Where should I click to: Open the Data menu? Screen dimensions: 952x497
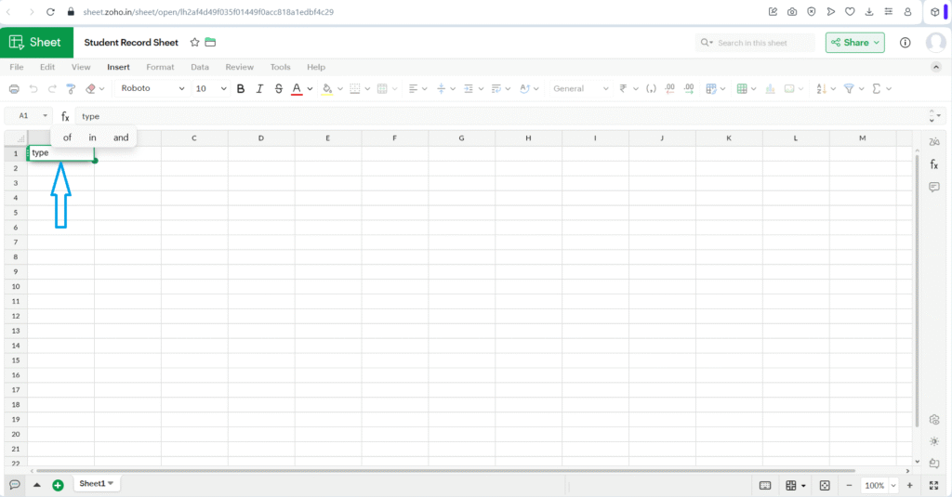tap(200, 67)
